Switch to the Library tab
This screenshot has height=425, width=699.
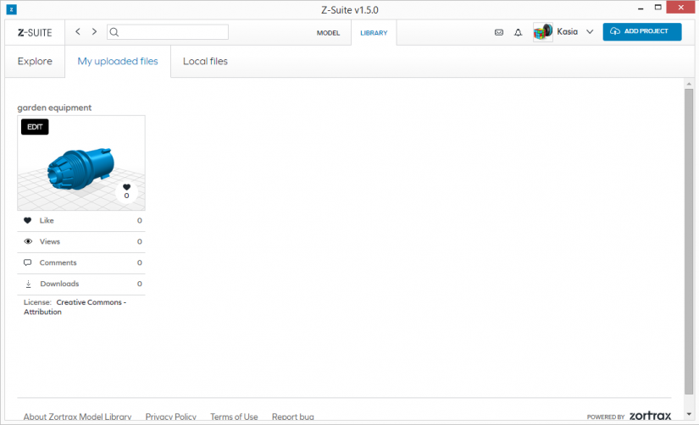[374, 33]
